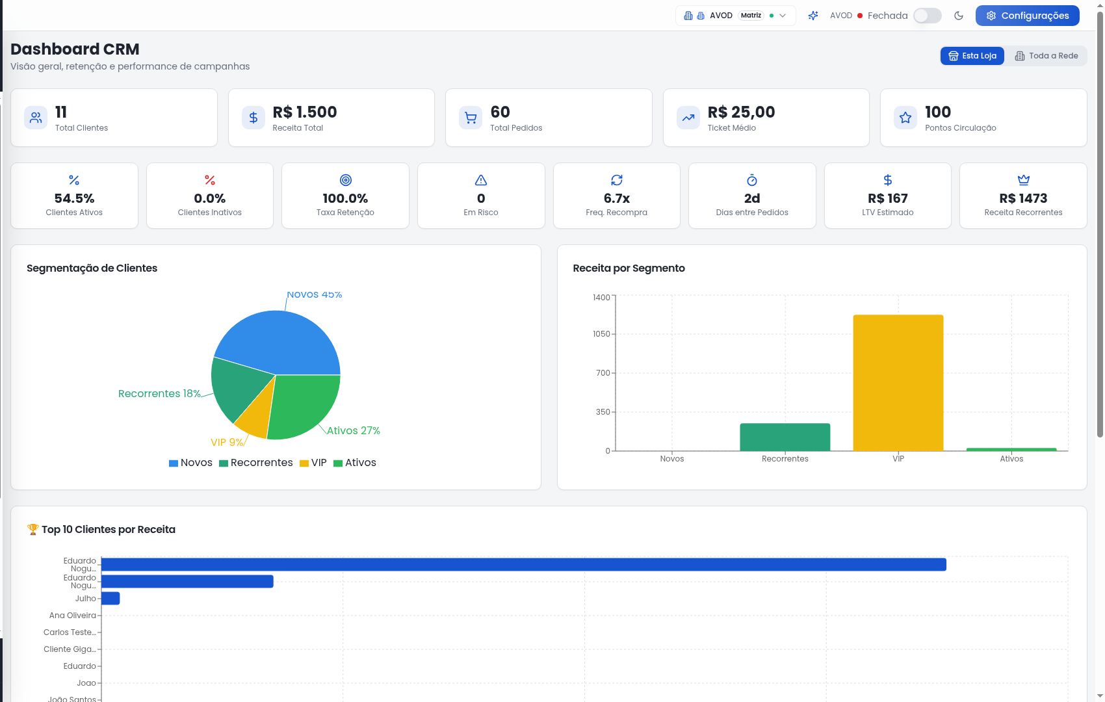Click the short Julho bar in Top 10 chart
Viewport: 1105px width, 702px height.
coord(110,599)
